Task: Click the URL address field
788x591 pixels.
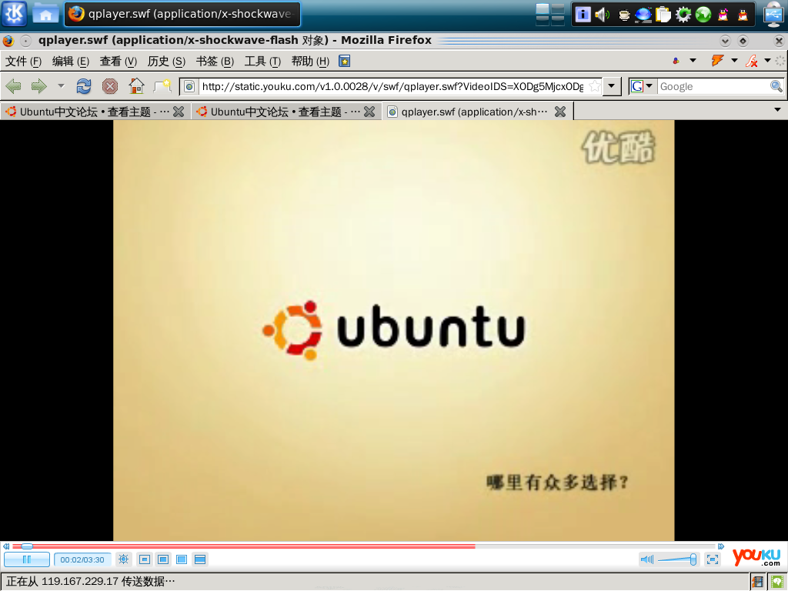Action: click(392, 86)
